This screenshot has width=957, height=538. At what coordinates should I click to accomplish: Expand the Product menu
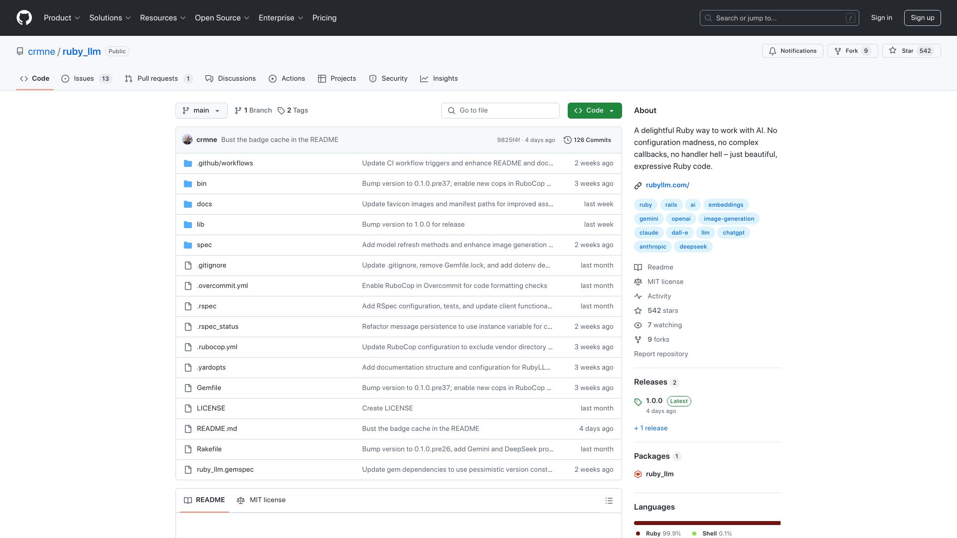pyautogui.click(x=62, y=18)
